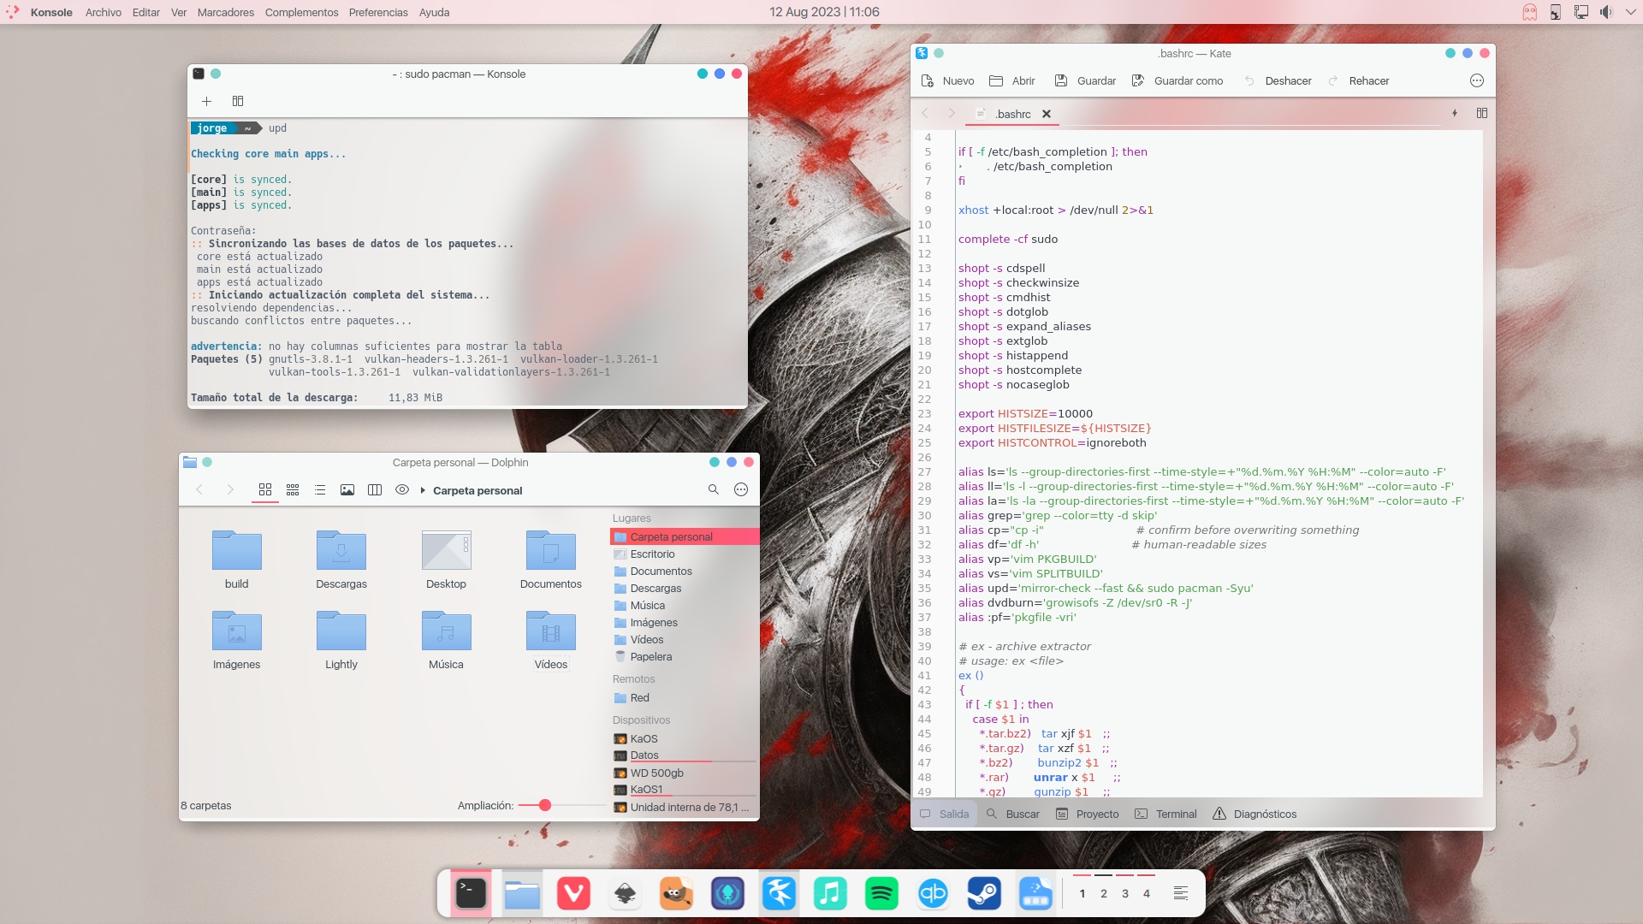Toggle Dolphin split view icon
The height and width of the screenshot is (924, 1643).
tap(374, 490)
